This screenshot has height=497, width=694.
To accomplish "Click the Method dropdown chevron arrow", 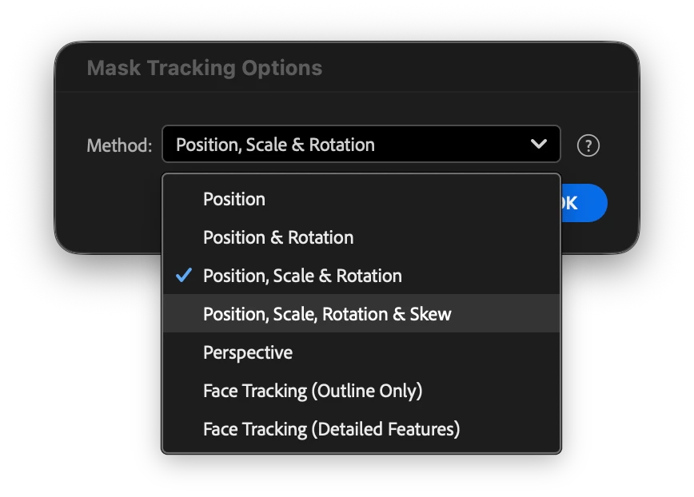I will 539,145.
